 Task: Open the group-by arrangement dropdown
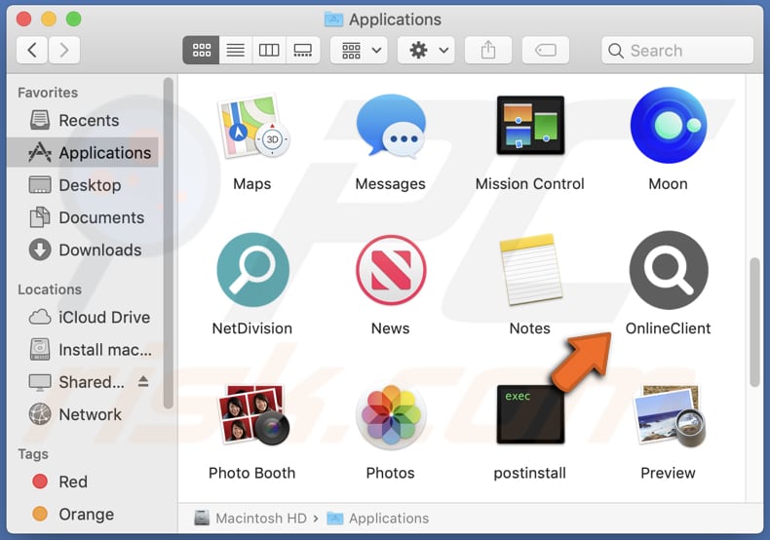(x=359, y=50)
